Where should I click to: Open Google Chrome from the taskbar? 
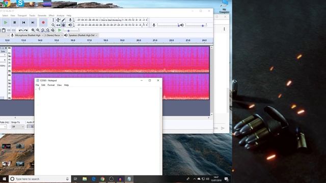click(102, 179)
